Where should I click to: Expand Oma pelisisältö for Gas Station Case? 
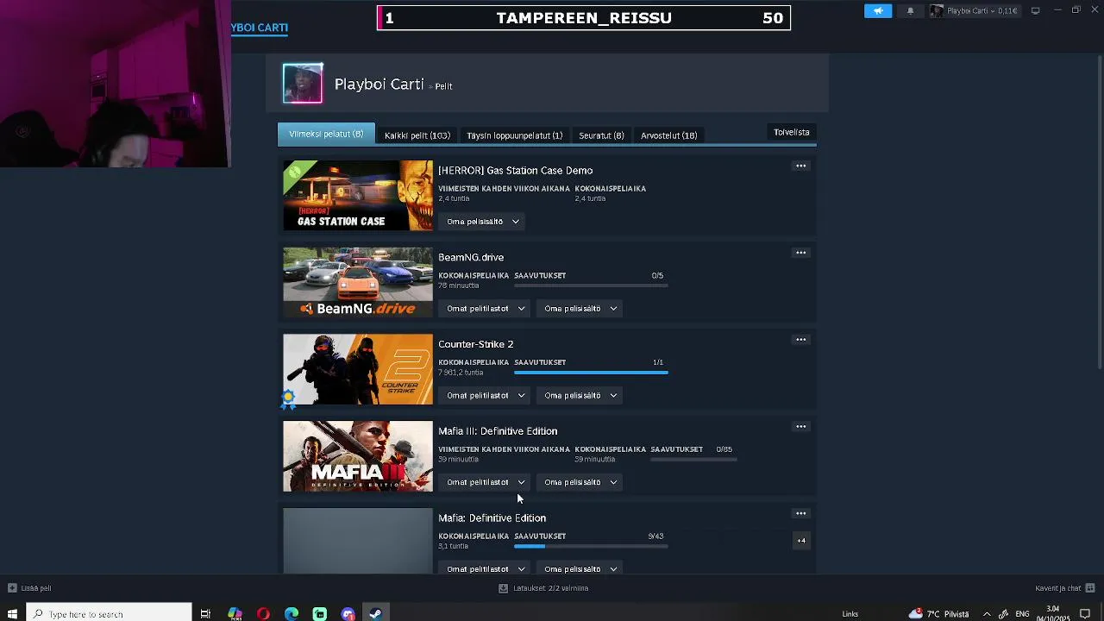[x=483, y=222]
